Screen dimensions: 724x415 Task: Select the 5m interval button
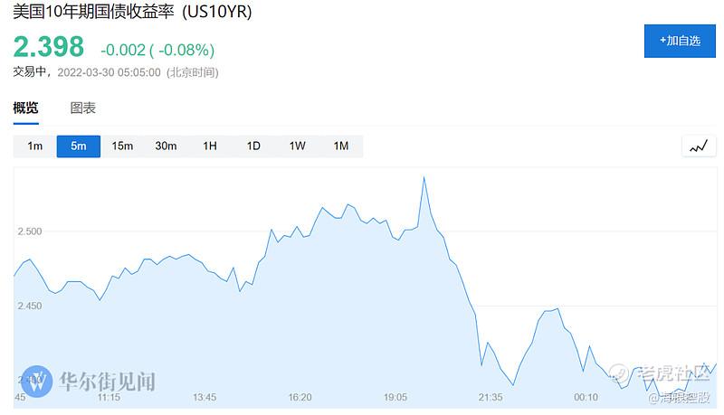click(x=79, y=146)
